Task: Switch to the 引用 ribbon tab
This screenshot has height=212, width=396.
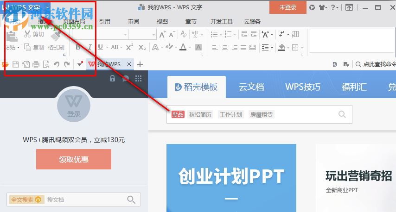Action: (x=104, y=22)
